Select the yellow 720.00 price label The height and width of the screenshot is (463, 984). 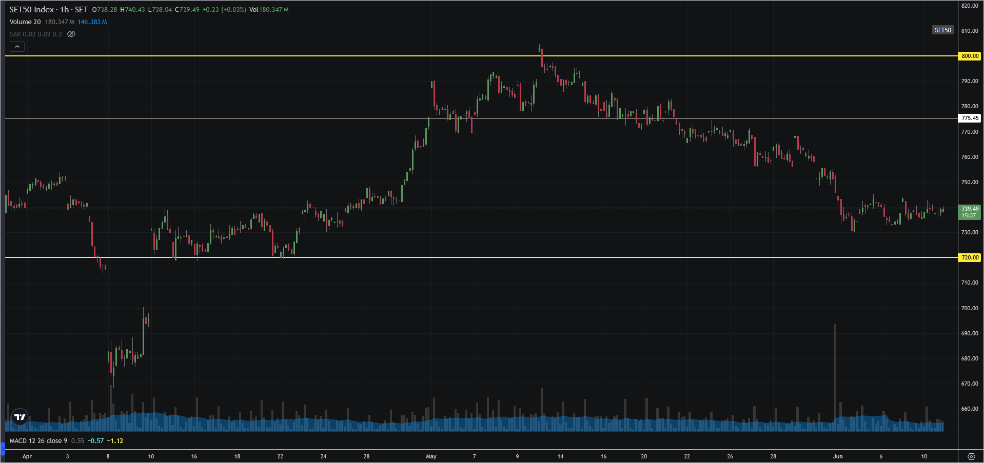tap(970, 257)
